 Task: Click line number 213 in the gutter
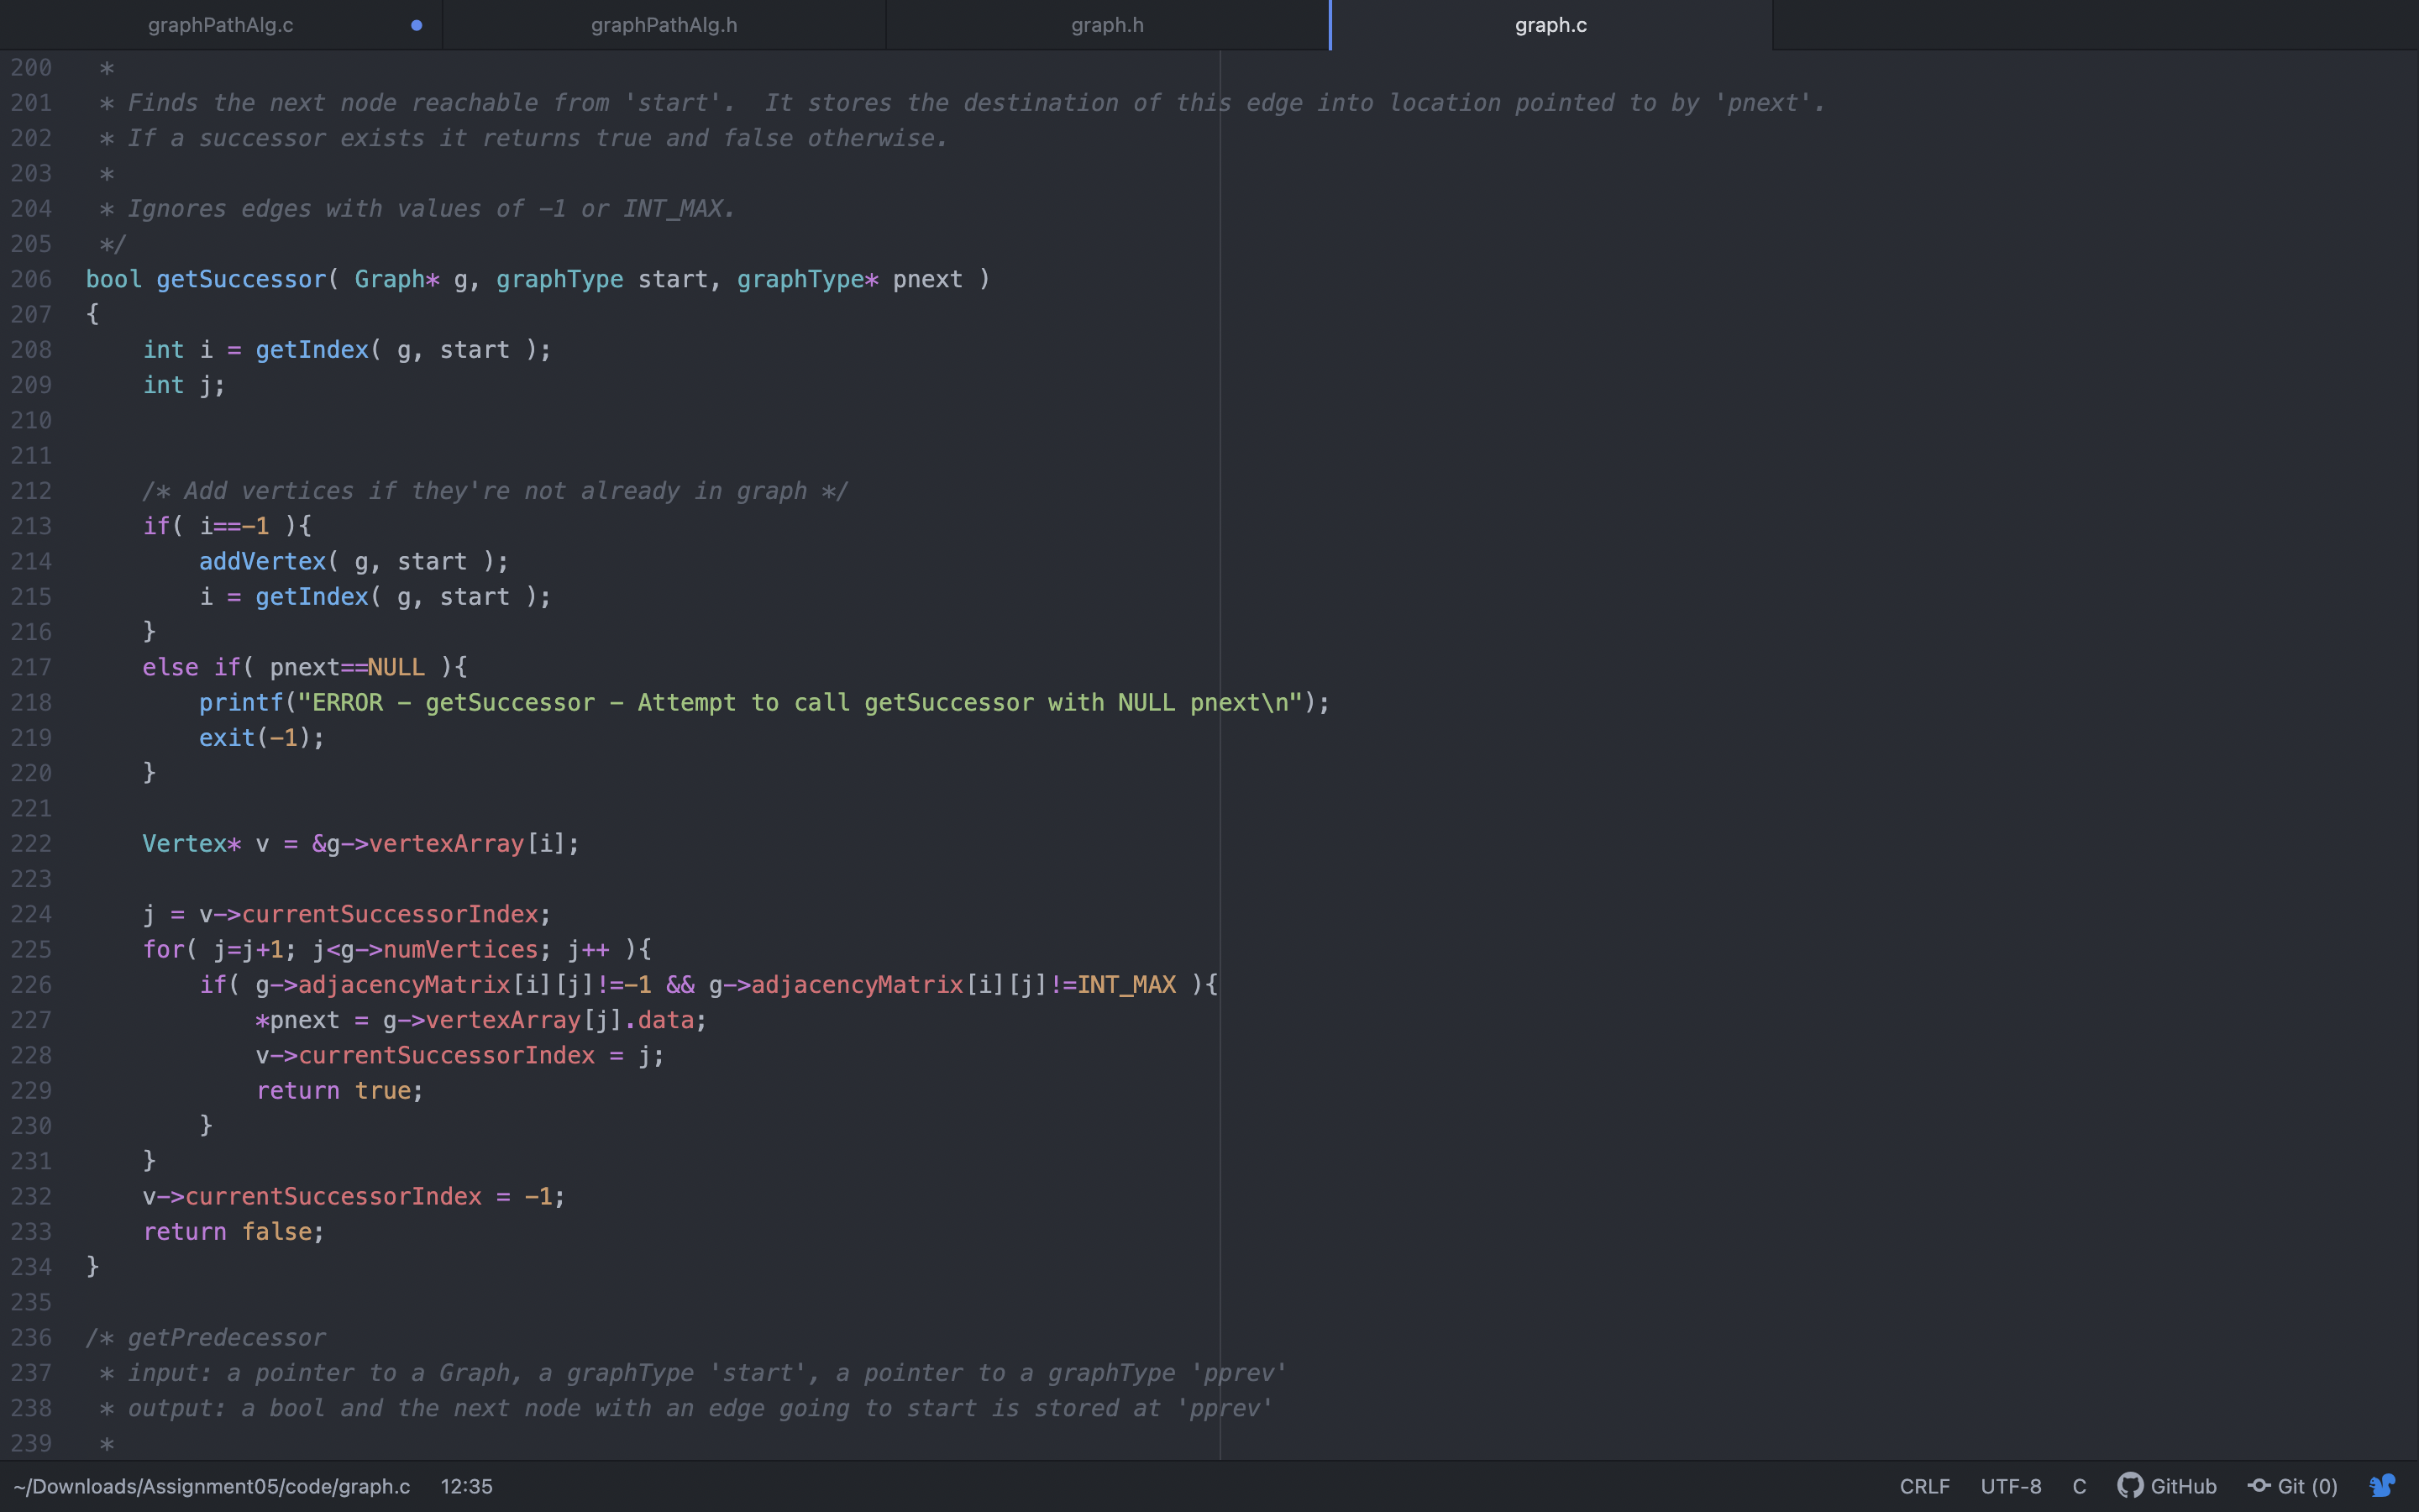[31, 526]
